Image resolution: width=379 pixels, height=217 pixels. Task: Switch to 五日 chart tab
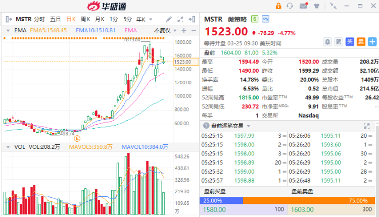click(x=56, y=19)
